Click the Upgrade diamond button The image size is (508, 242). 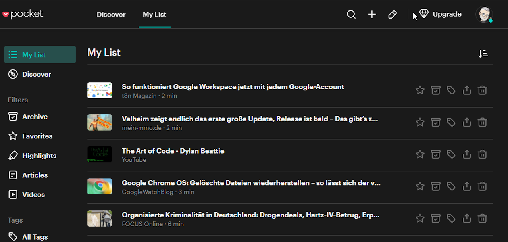(441, 14)
